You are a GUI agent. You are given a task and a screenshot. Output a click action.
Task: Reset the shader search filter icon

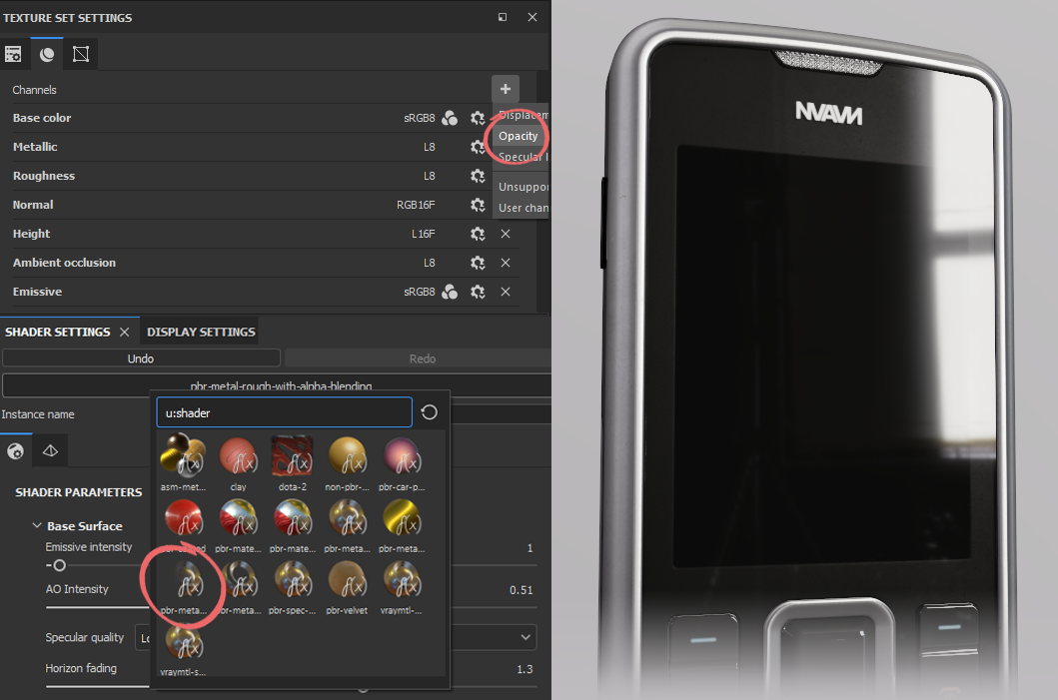pyautogui.click(x=430, y=412)
